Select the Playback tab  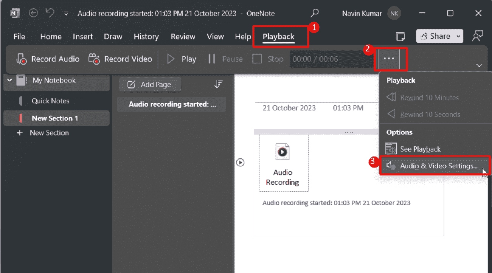tap(279, 37)
